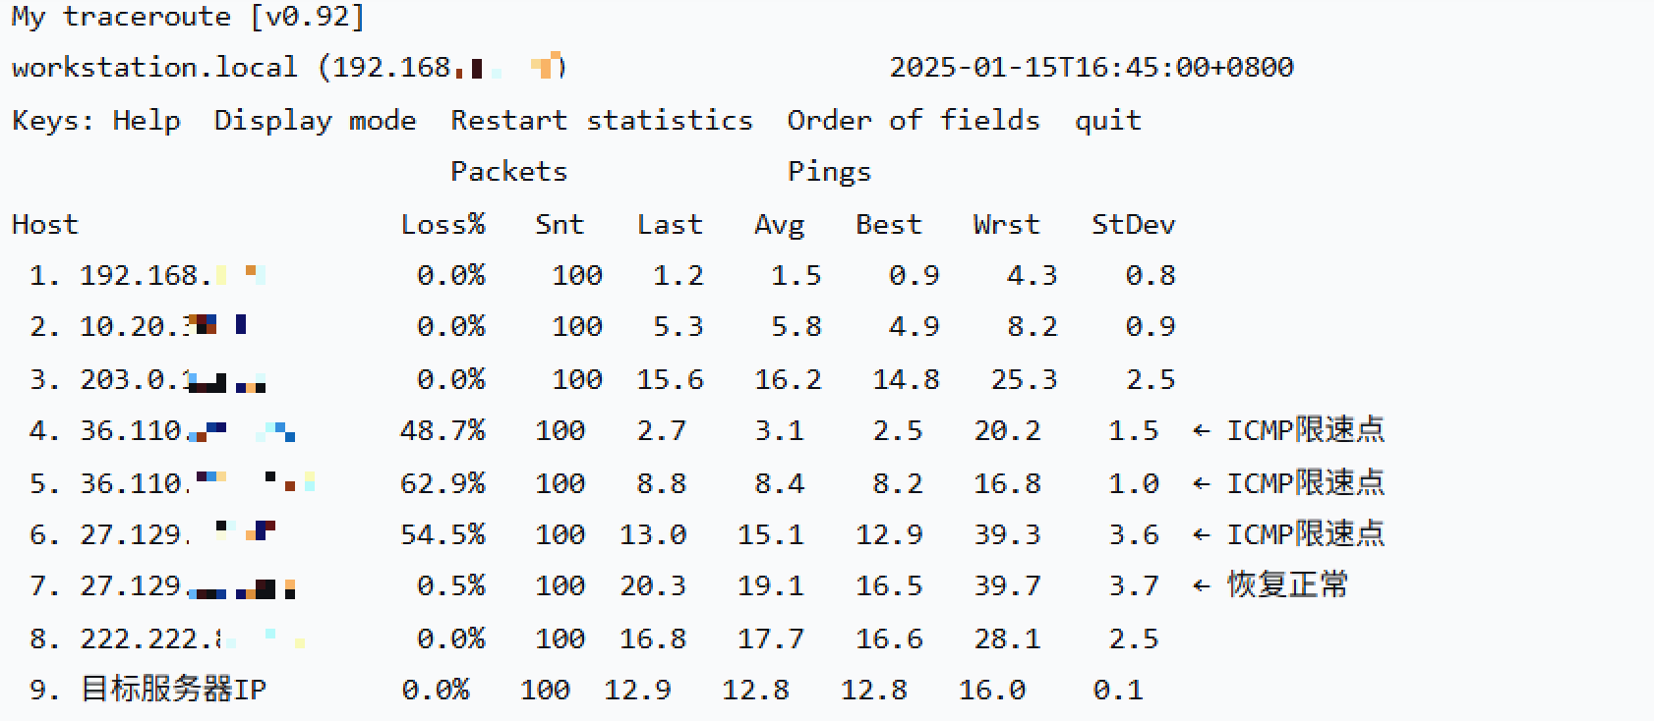Click Restart statistics option
Screen dimensions: 1654x721
(x=601, y=121)
